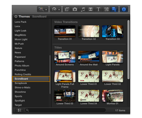This screenshot has width=142, height=118.
Task: Pick the Mortise 01 title thumbnail
Action: (x=113, y=96)
